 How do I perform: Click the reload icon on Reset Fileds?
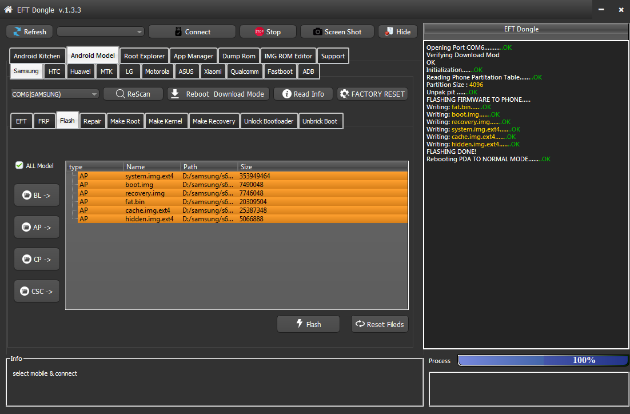click(360, 324)
